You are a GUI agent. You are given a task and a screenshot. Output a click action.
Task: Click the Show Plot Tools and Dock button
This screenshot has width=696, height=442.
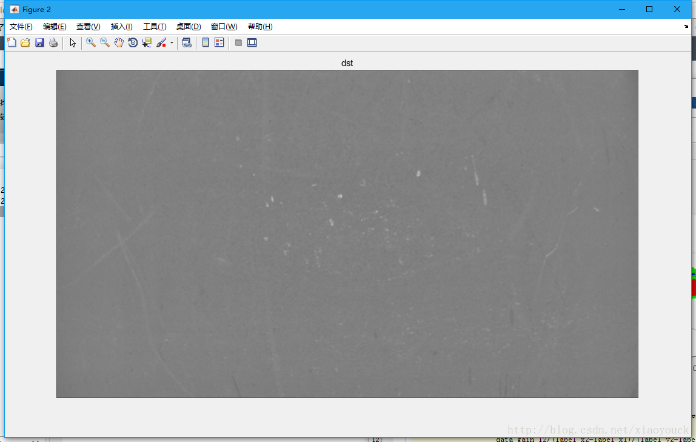pyautogui.click(x=252, y=42)
